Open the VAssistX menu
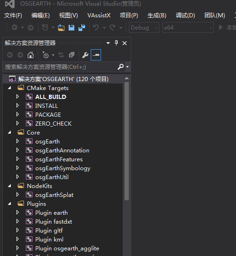 click(99, 15)
